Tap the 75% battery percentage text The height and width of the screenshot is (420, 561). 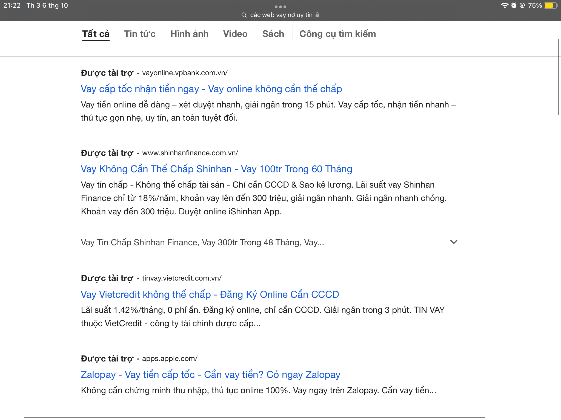tap(535, 5)
